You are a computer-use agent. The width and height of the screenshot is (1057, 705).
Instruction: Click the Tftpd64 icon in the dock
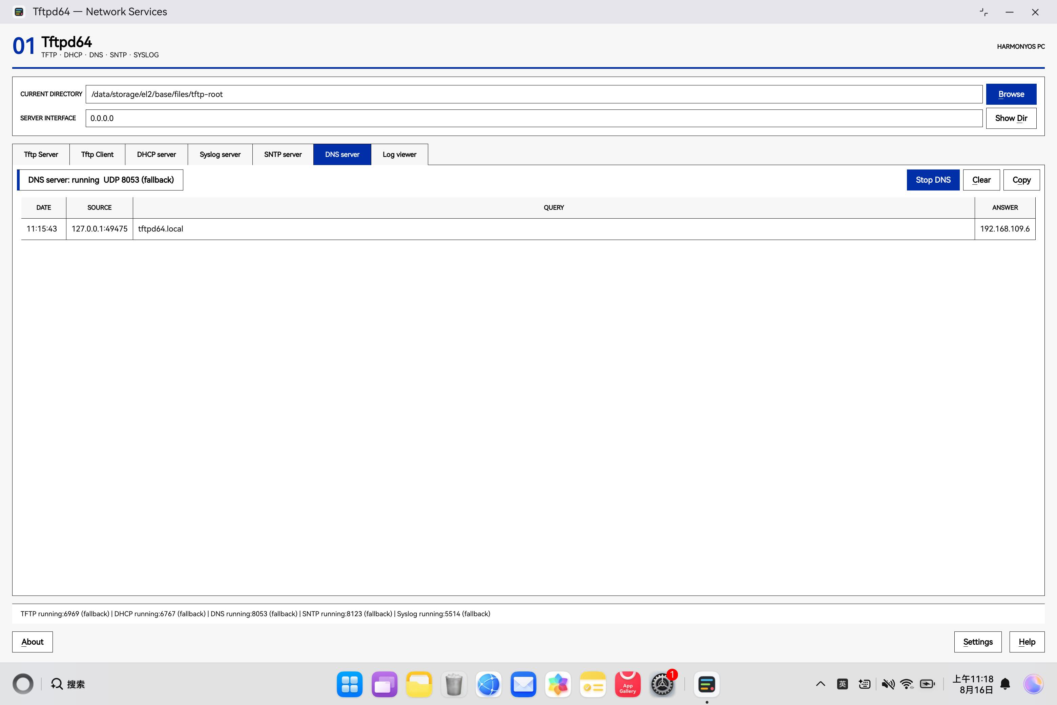(x=707, y=684)
